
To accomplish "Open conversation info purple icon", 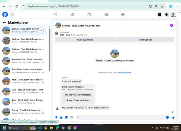I will [x=172, y=25].
